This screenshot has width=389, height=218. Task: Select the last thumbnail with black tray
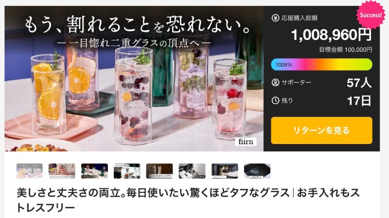pyautogui.click(x=257, y=171)
